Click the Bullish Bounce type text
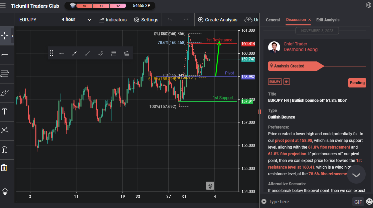This screenshot has width=373, height=208. tap(282, 117)
